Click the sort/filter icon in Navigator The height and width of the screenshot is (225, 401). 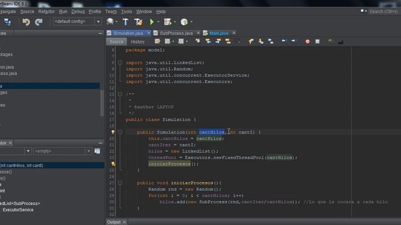[x=97, y=151]
